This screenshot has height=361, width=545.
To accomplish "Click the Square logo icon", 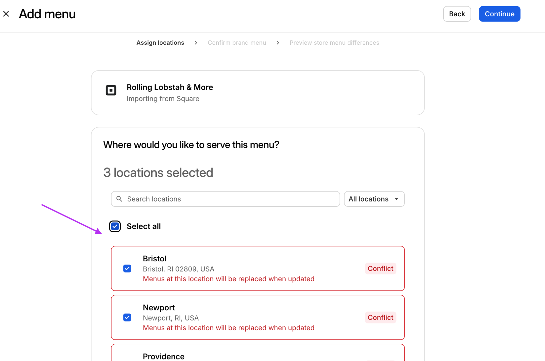I will pyautogui.click(x=111, y=90).
